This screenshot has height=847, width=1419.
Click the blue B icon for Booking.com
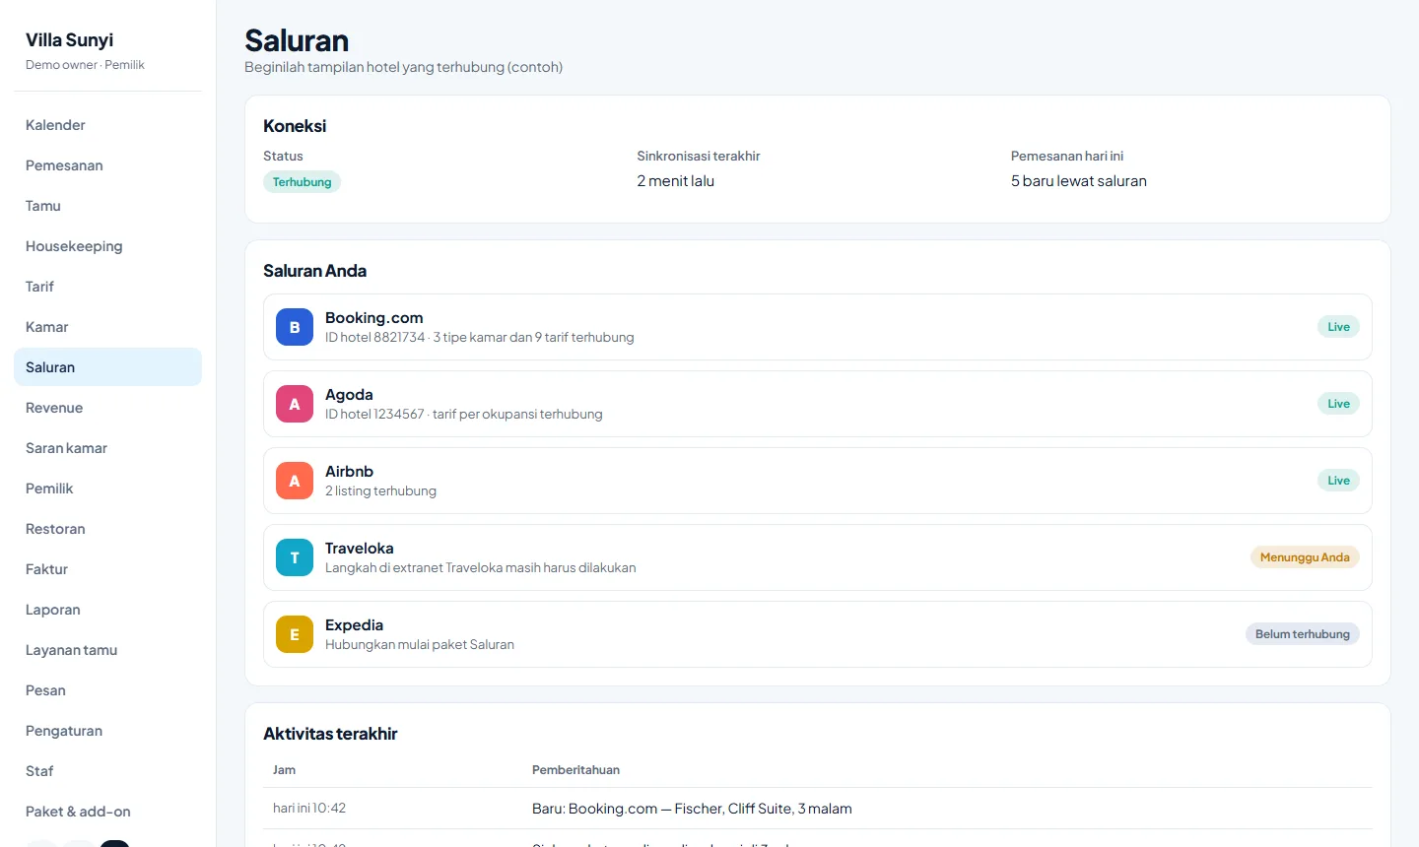pos(295,327)
